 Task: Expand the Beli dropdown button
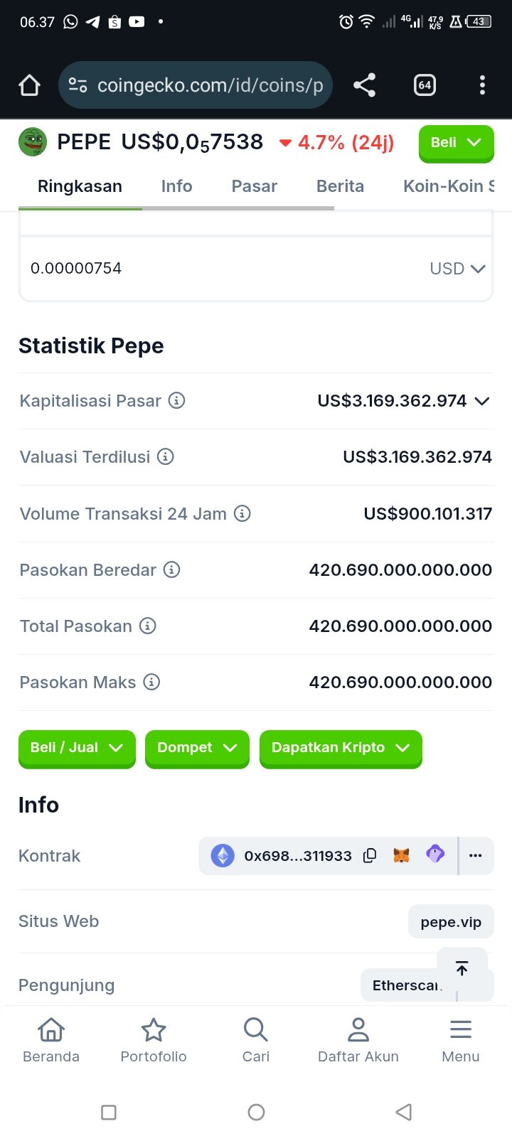[x=456, y=143]
